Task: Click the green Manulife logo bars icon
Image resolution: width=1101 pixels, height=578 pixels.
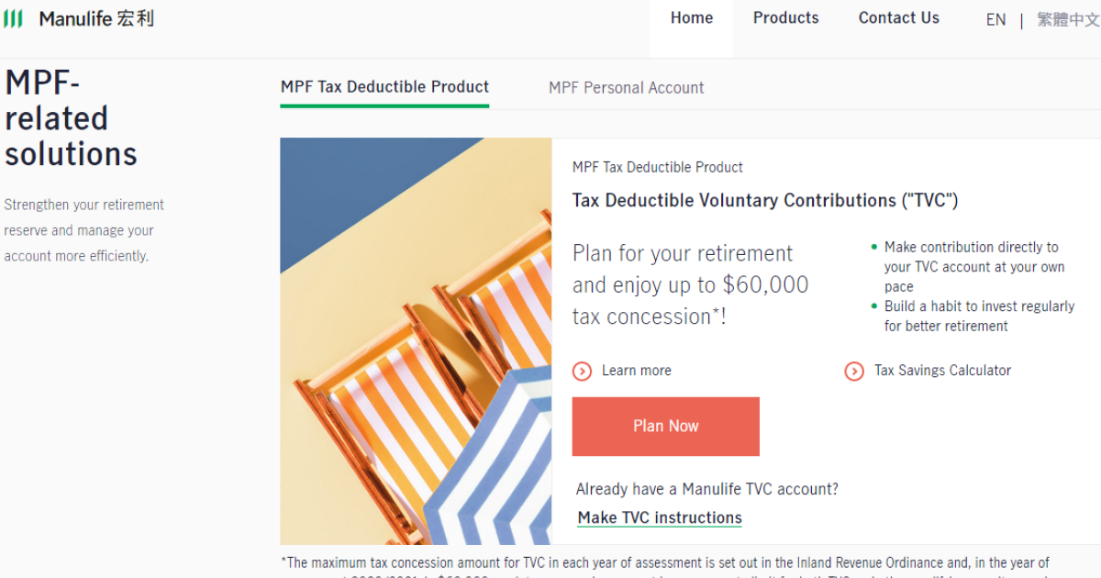Action: (13, 18)
